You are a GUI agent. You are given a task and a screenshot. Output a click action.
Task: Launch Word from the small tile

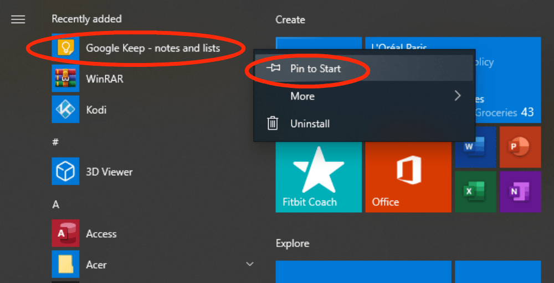[x=475, y=147]
